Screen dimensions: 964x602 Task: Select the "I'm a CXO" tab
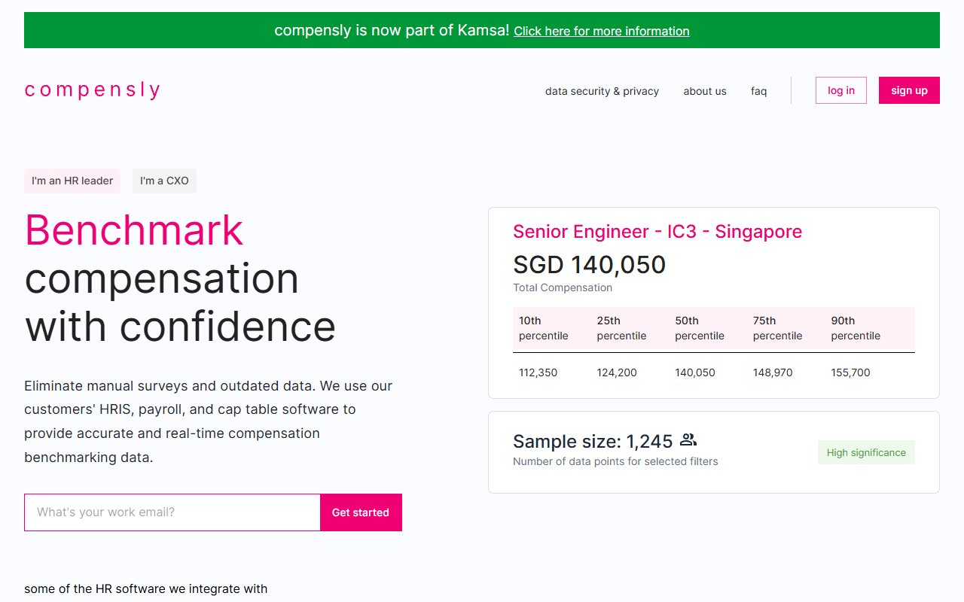pos(164,181)
